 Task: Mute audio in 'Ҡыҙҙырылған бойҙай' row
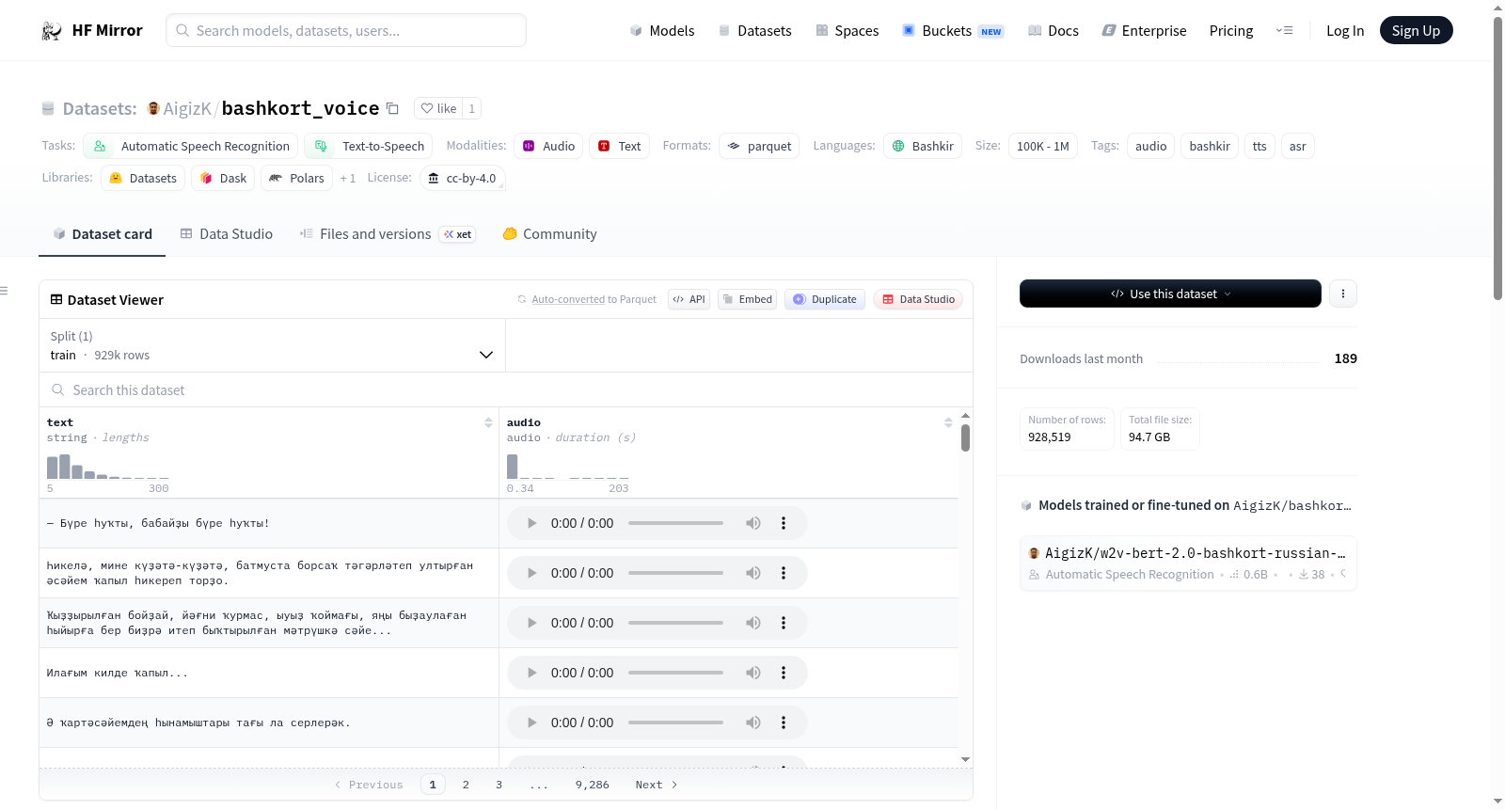(753, 623)
